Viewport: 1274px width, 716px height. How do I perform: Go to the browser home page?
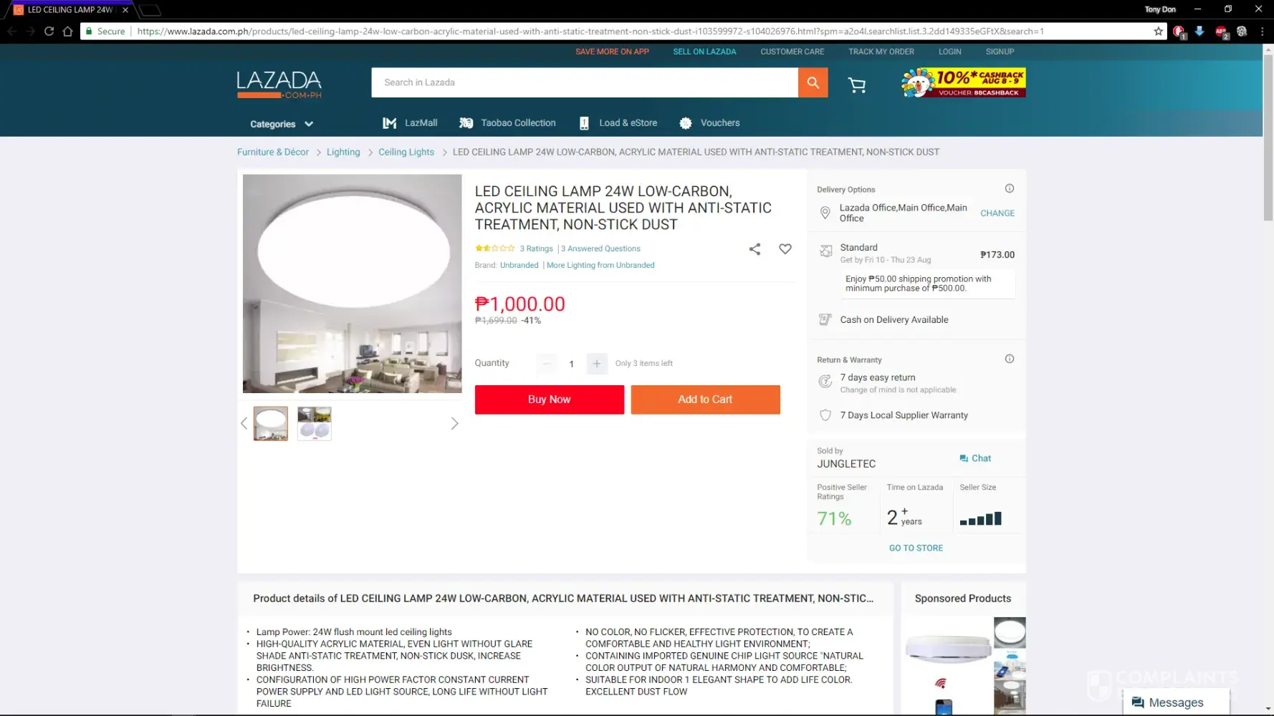(67, 32)
